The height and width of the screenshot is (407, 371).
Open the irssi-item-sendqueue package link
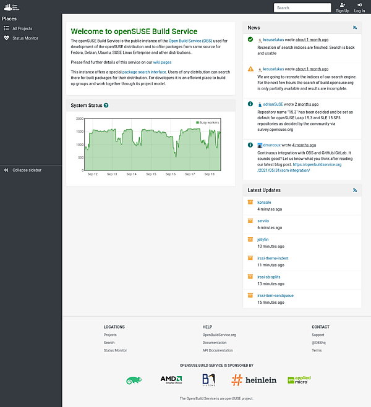click(275, 296)
